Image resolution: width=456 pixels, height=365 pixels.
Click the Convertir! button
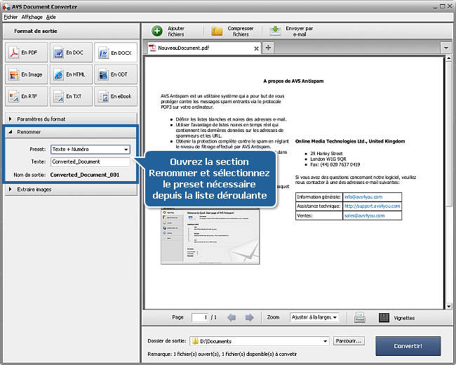tap(408, 345)
